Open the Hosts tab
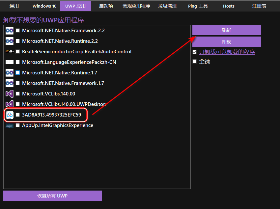The height and width of the screenshot is (209, 280). pos(229,6)
